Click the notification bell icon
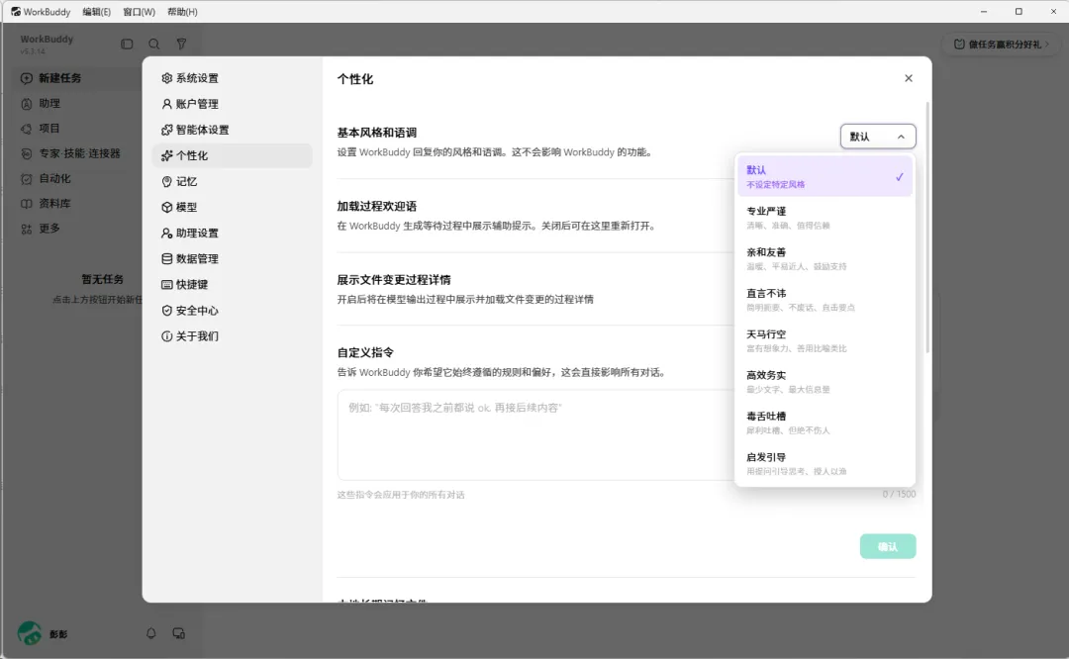Viewport: 1069px width, 659px height. coord(151,634)
